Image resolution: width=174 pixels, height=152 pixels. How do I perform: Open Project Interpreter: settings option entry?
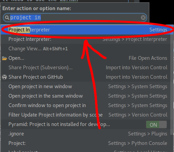[86, 39]
